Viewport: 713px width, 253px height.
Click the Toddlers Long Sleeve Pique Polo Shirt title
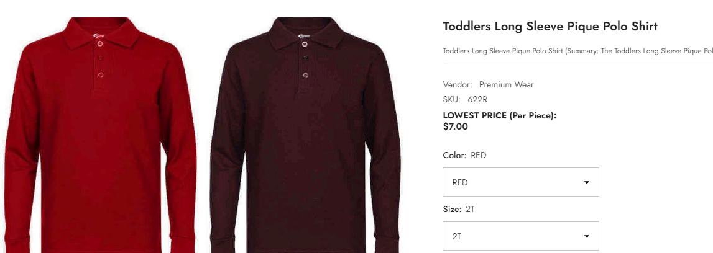[550, 26]
